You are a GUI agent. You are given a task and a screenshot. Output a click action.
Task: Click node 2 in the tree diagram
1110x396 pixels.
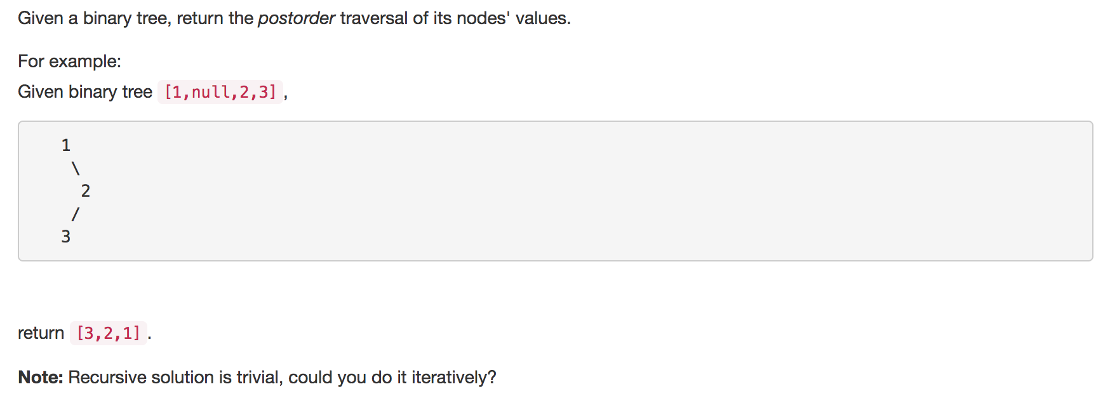pyautogui.click(x=86, y=191)
